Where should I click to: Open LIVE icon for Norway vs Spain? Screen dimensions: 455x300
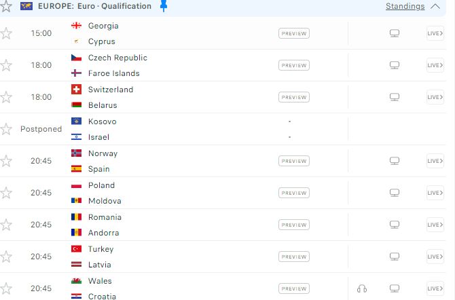pyautogui.click(x=435, y=161)
